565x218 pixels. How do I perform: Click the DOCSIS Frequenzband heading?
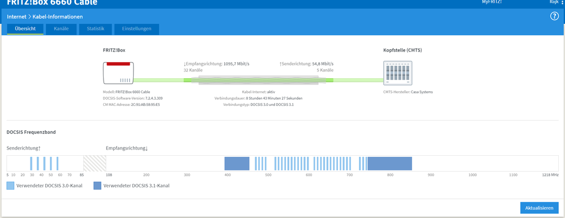[x=31, y=132]
